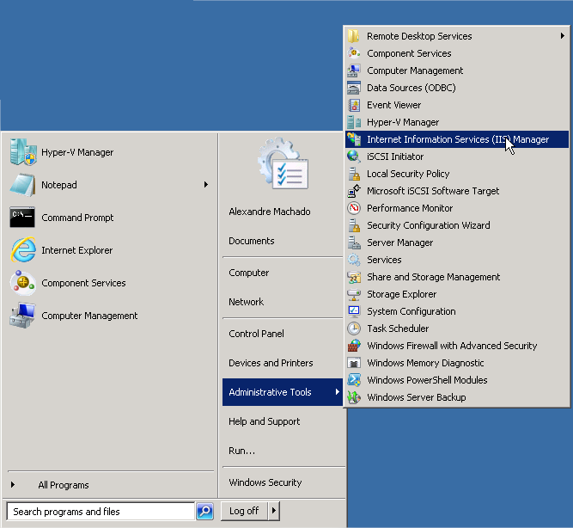Click the Task Scheduler clock icon
Screen dimensions: 573x528
[353, 328]
